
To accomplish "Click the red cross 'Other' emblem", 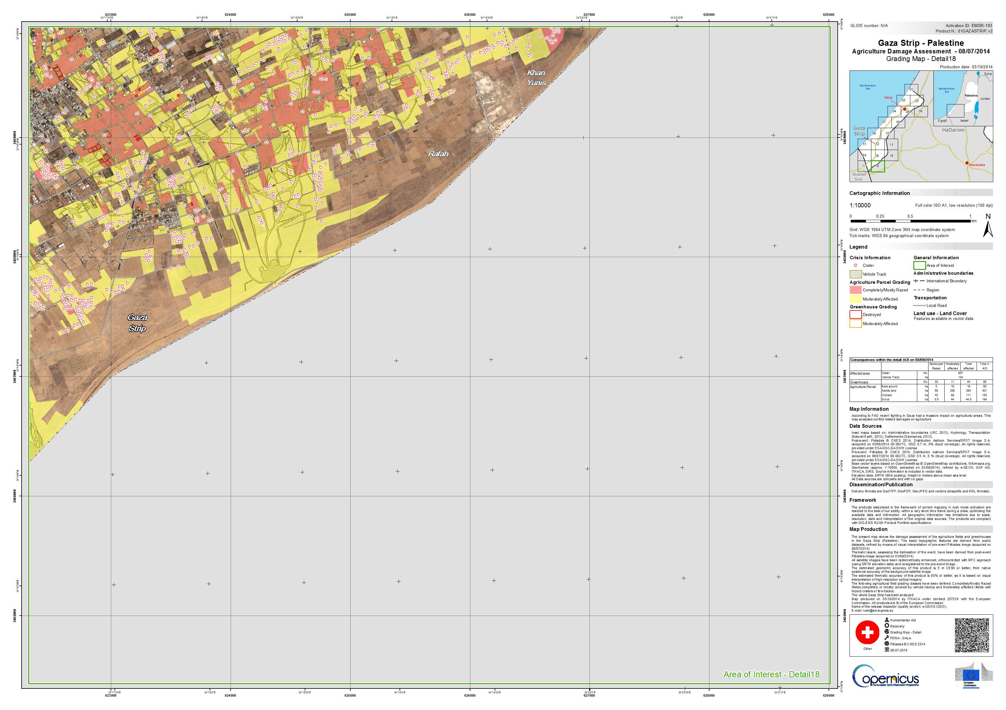I will click(867, 632).
